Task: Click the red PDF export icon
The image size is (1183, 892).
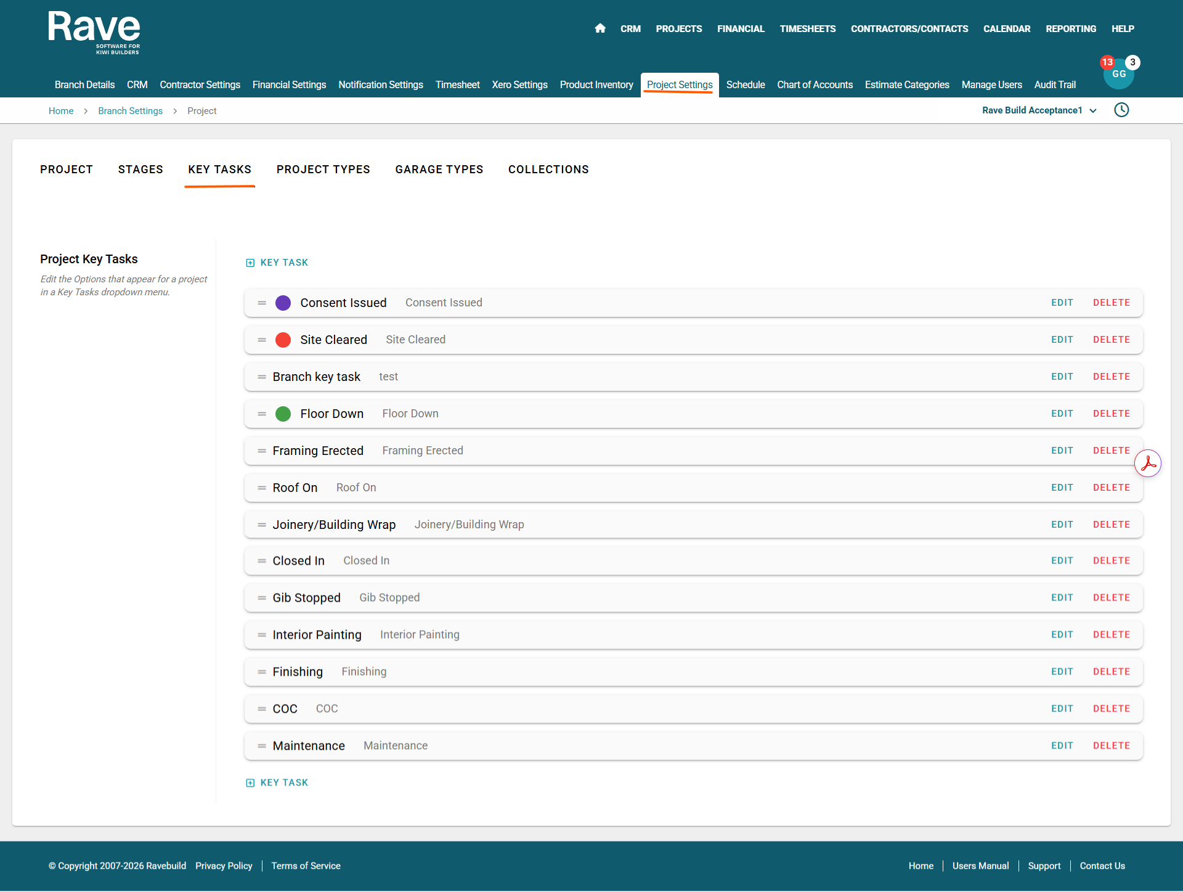Action: pos(1148,464)
